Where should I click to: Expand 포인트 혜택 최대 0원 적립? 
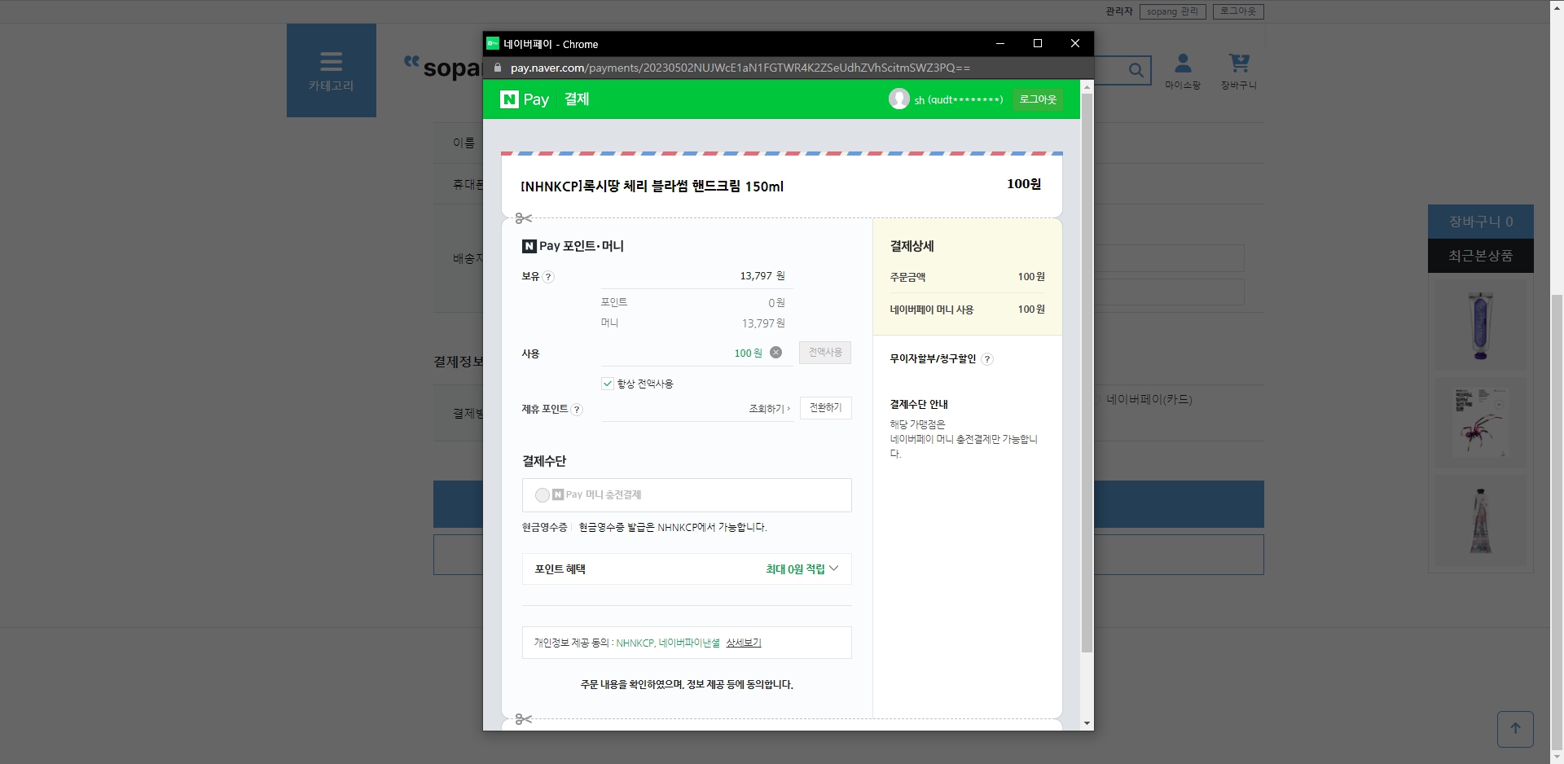tap(687, 569)
